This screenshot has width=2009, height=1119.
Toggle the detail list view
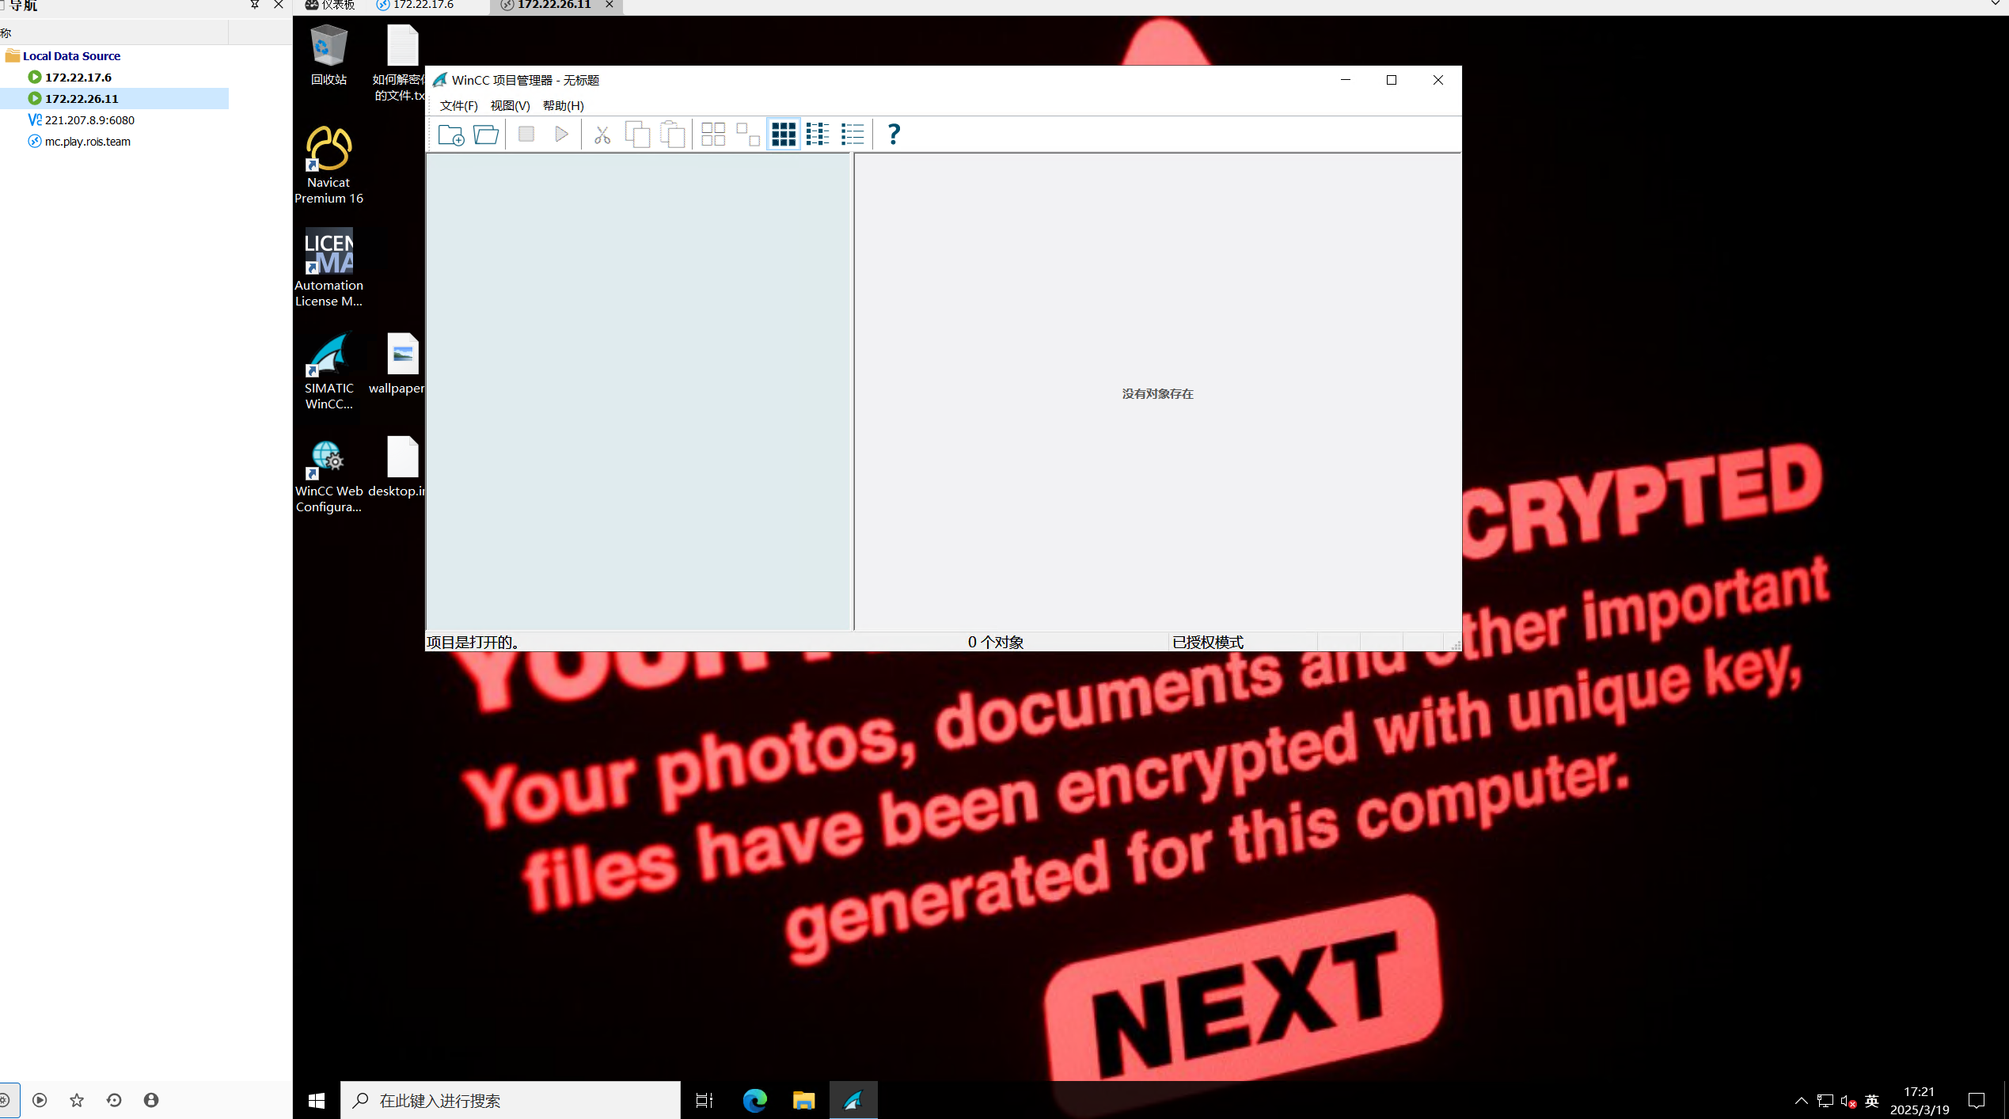tap(853, 135)
